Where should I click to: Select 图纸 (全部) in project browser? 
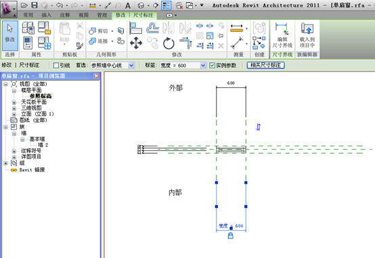(x=33, y=120)
